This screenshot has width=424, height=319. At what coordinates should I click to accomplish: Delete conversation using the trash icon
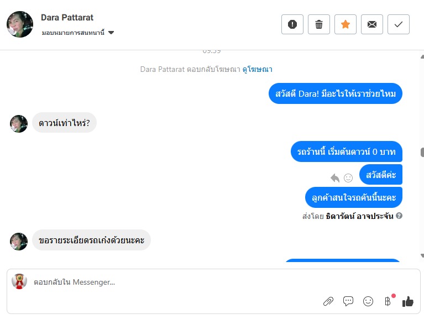click(x=319, y=24)
